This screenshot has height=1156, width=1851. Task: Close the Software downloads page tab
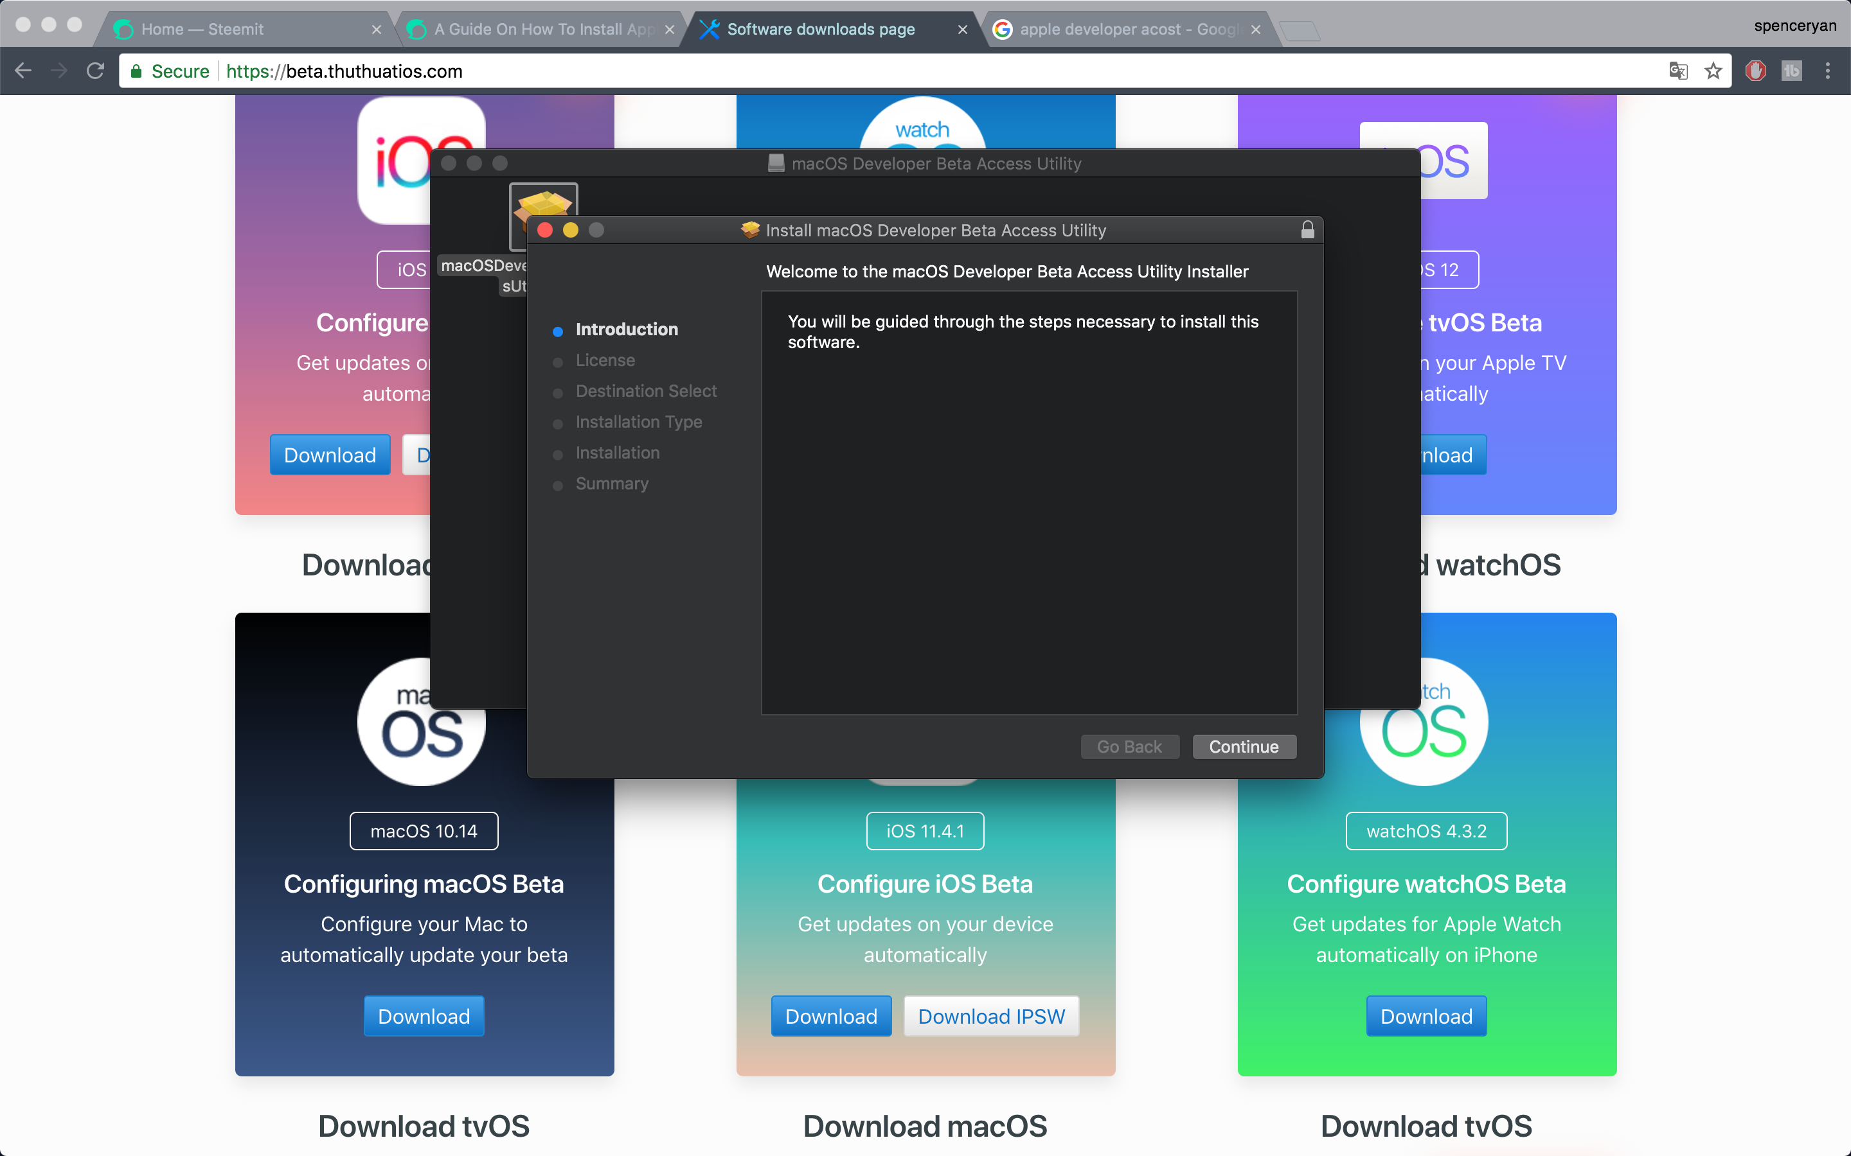[x=962, y=29]
